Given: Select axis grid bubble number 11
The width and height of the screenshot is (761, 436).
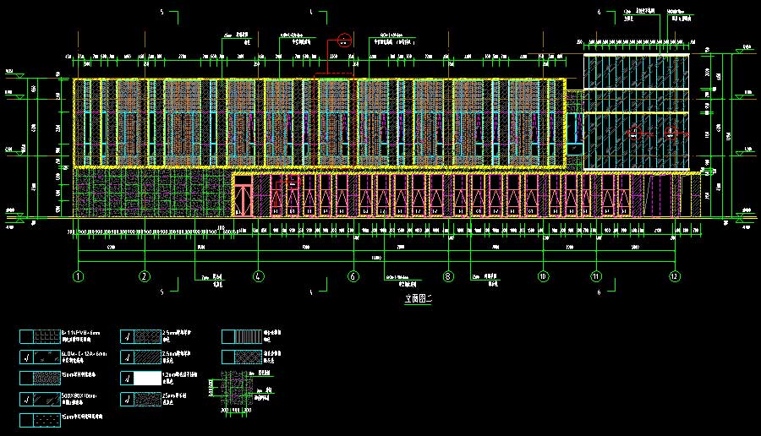Looking at the screenshot, I should coord(596,276).
